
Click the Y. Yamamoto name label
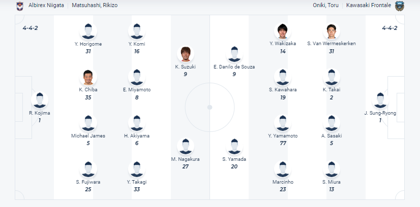283,136
